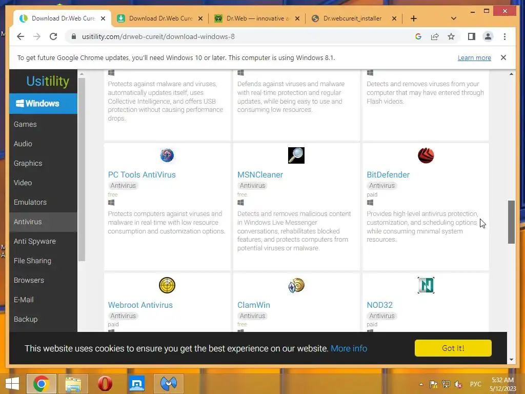Open the Chrome side panel

tap(472, 36)
